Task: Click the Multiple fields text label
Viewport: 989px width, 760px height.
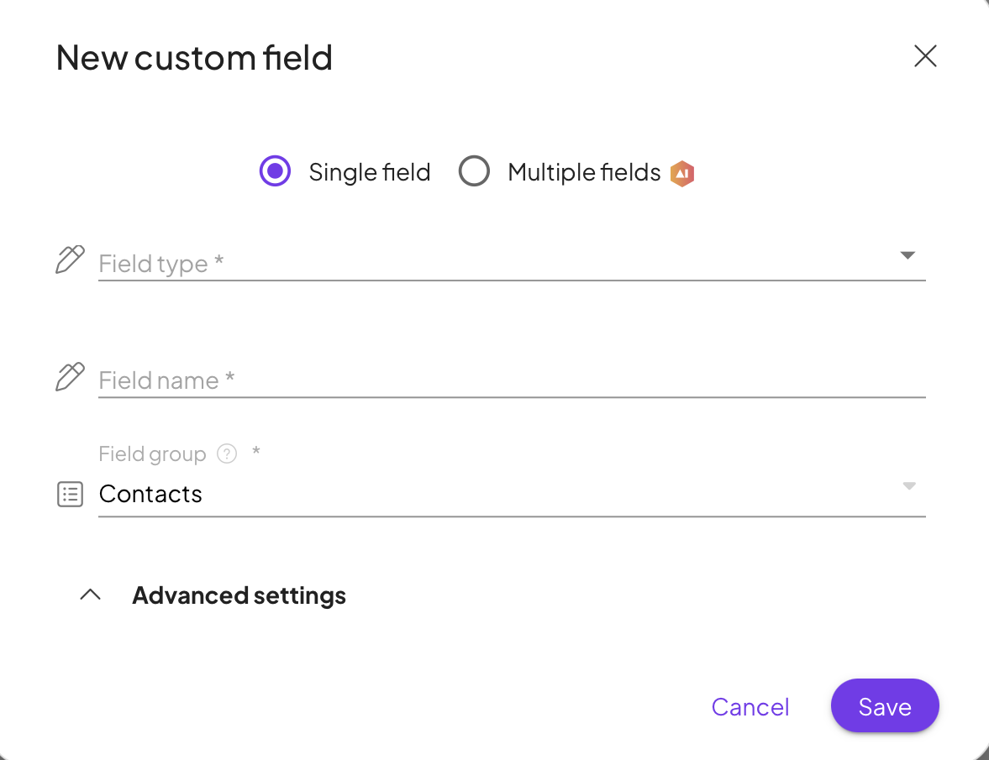Action: [584, 172]
